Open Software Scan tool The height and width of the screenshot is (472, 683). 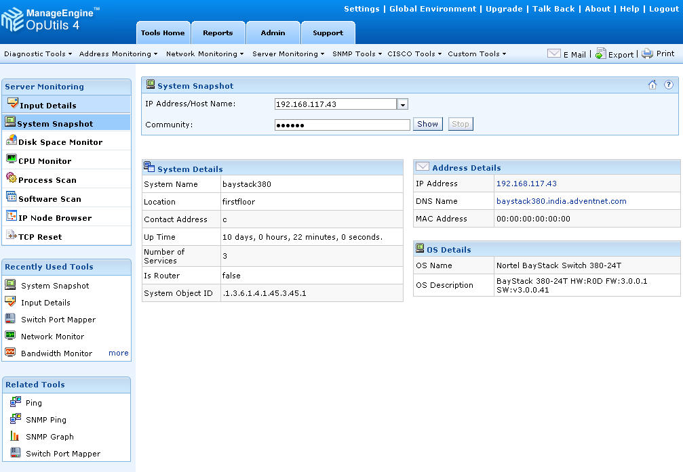[50, 199]
